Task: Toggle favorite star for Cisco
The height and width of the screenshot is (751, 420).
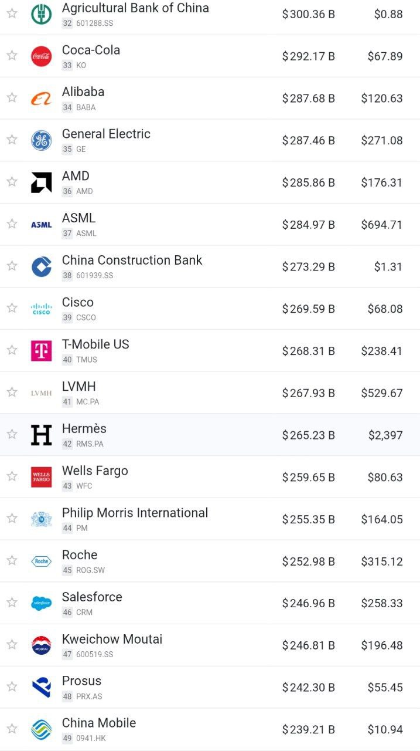Action: (x=12, y=308)
